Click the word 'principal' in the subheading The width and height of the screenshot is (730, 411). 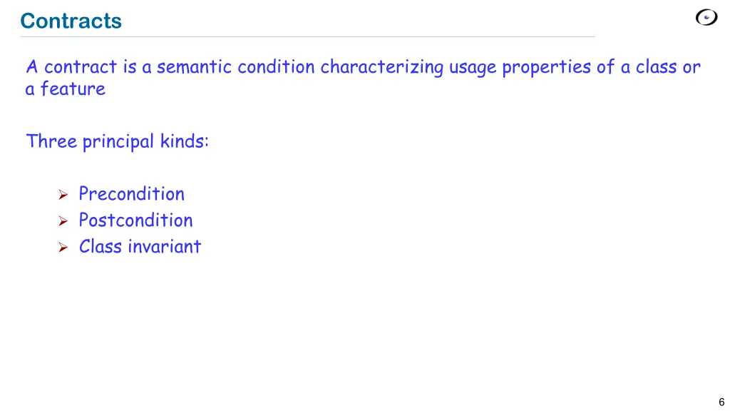[x=118, y=141]
